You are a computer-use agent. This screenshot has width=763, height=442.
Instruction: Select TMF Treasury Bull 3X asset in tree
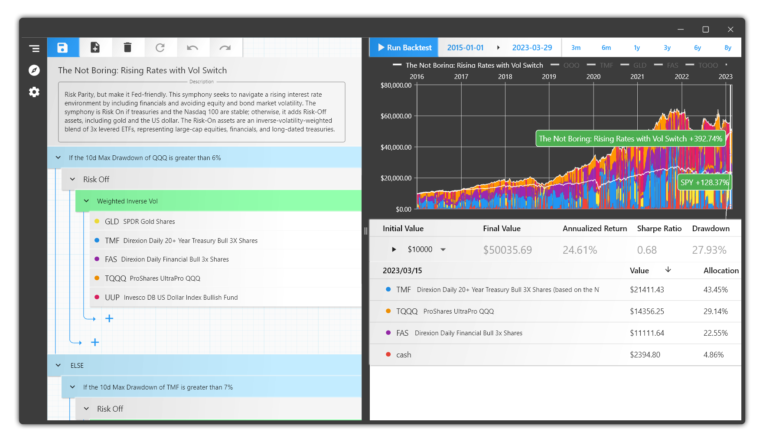coord(225,240)
